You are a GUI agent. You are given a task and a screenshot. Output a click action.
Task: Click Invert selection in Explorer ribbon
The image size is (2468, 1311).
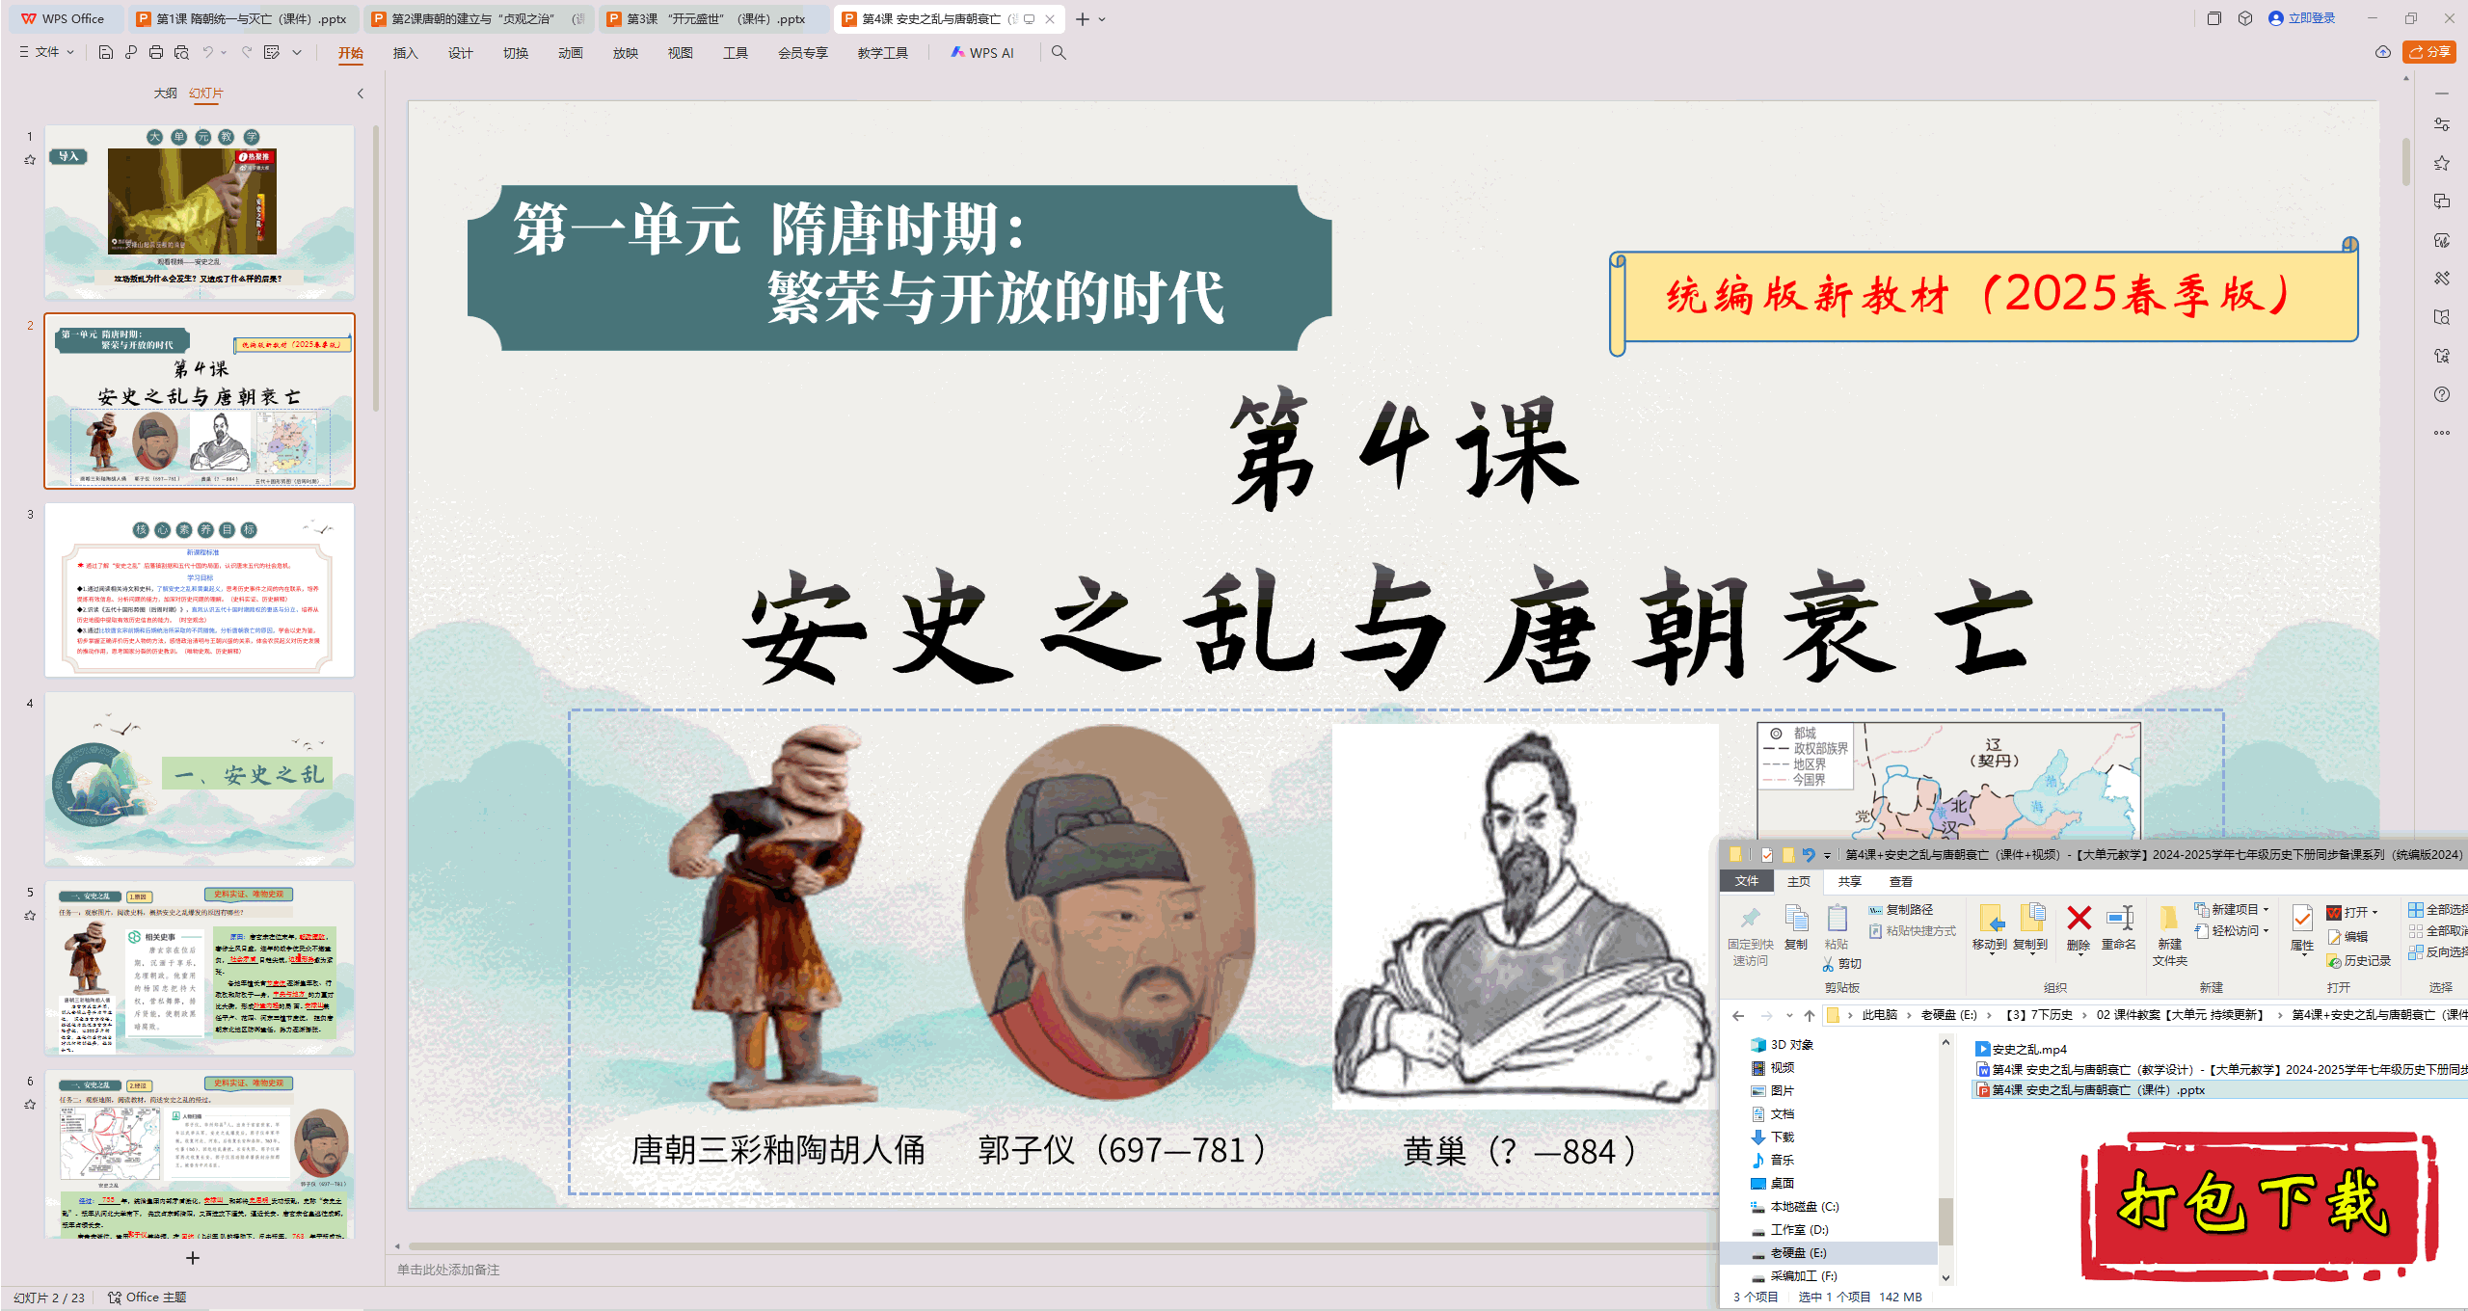pyautogui.click(x=2437, y=951)
